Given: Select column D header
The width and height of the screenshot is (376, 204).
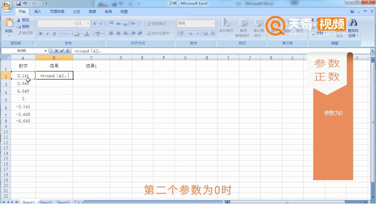Looking at the screenshot, I should pos(121,58).
